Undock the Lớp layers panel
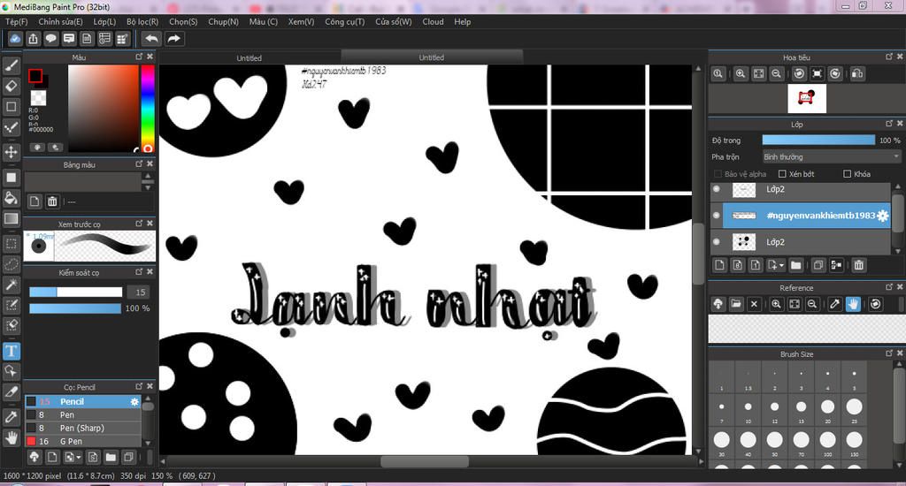 889,124
